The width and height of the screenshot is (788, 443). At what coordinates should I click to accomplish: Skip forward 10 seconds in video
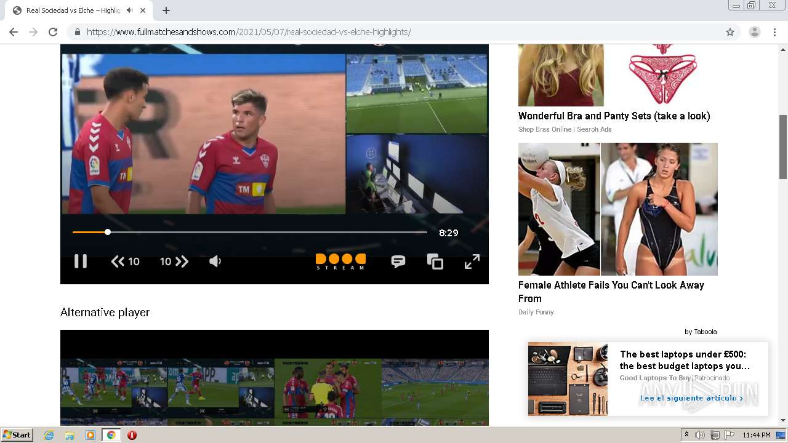[x=174, y=261]
